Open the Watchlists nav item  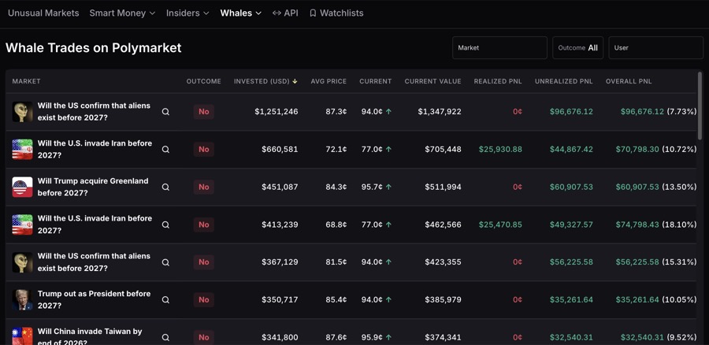tap(336, 13)
